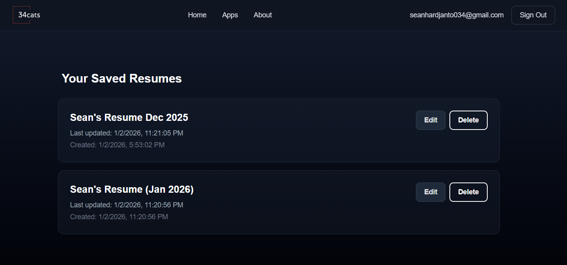Image resolution: width=567 pixels, height=265 pixels.
Task: Open the Apps menu item
Action: pos(230,15)
